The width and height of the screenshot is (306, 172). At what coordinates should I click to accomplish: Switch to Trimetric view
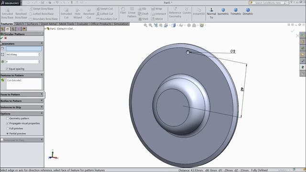pos(236,11)
